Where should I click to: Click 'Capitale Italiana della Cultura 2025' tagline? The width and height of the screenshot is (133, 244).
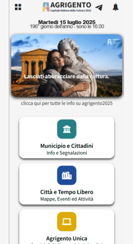tap(71, 10)
